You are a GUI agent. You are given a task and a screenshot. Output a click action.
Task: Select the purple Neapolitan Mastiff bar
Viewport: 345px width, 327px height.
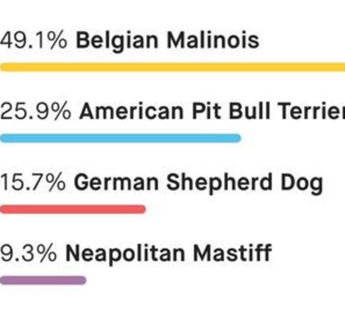tap(43, 280)
